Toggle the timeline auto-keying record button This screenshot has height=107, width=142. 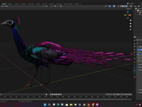pos(46,95)
